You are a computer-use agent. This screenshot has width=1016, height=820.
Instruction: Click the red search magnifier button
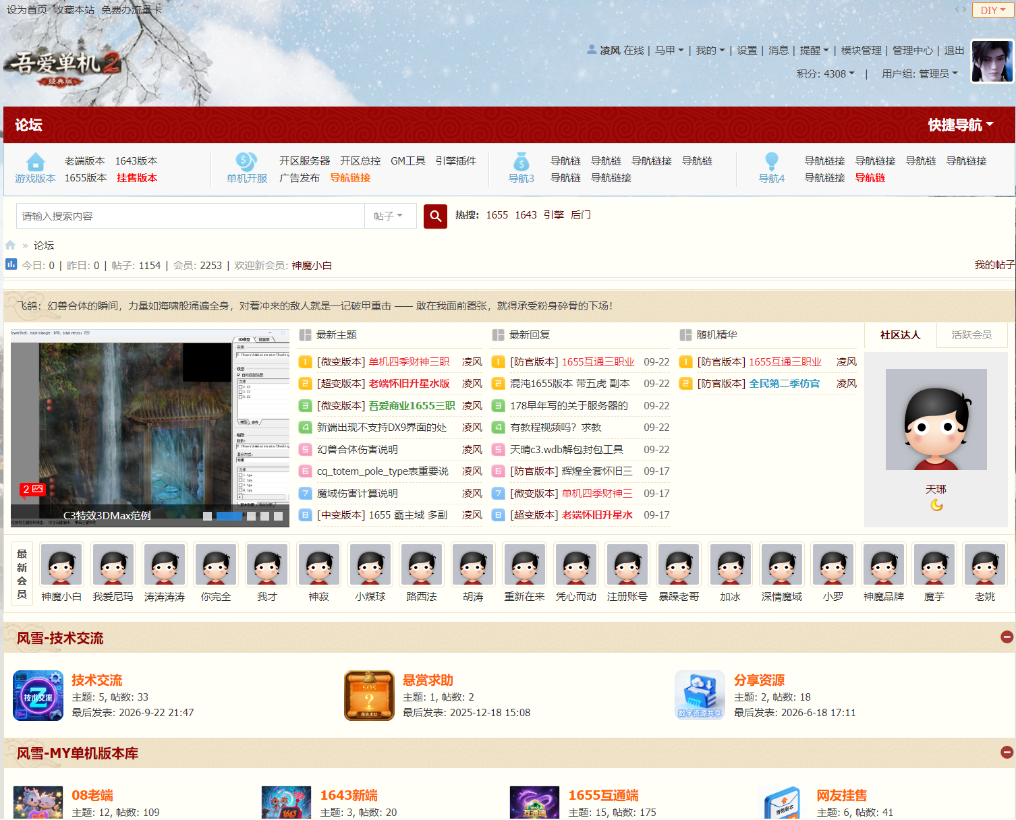(435, 216)
